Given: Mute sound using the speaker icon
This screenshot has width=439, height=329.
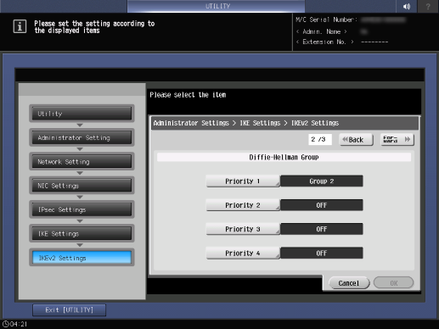Looking at the screenshot, I should coord(407,6).
